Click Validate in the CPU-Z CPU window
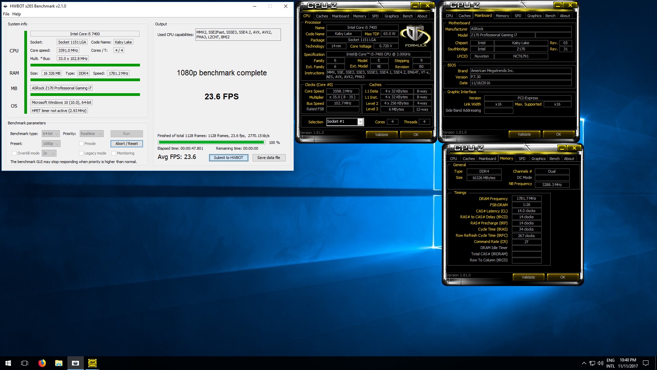Image resolution: width=657 pixels, height=370 pixels. [382, 135]
